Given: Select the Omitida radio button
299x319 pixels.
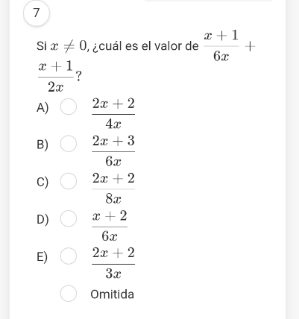Looking at the screenshot, I should 69,294.
